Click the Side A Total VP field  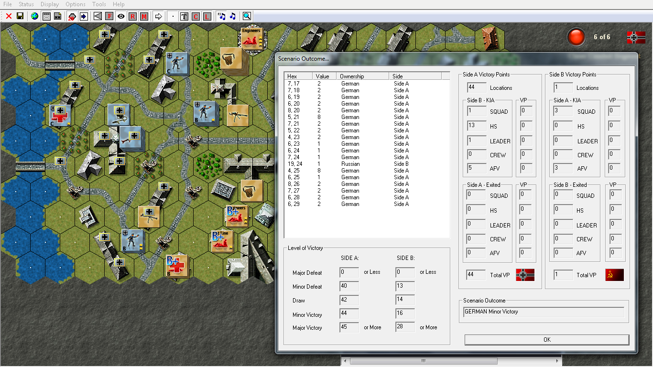476,275
